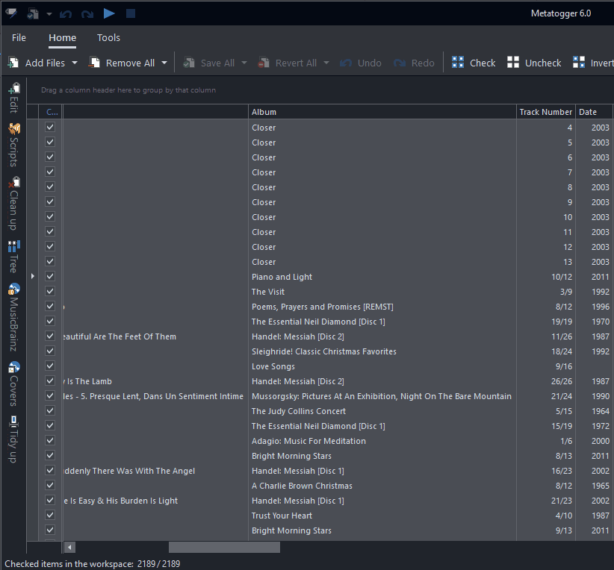Click the horizontal scrollbar at the bottom
614x570 pixels.
point(224,547)
